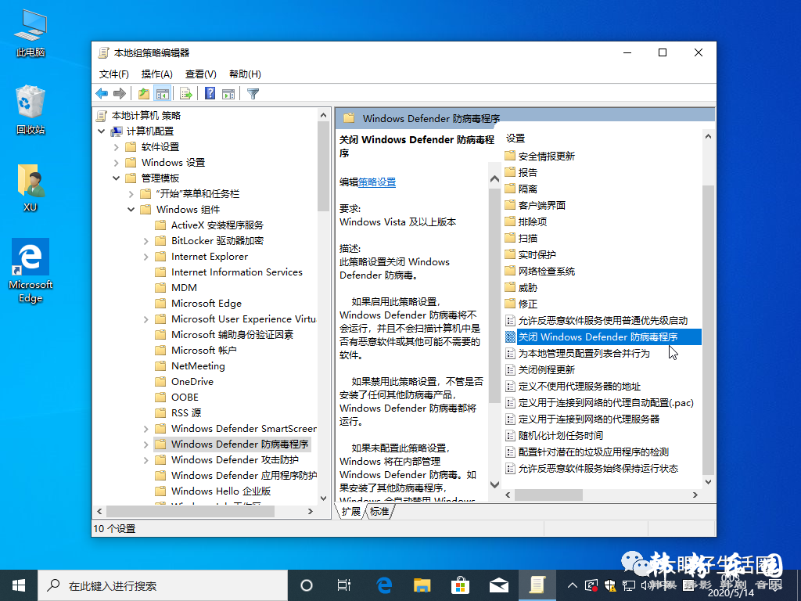Select 允许反恶意软件服务始终保持运行状态 policy
Screen dimensions: 801x601
tap(591, 468)
